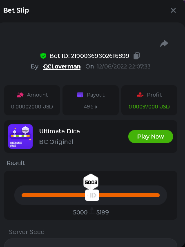Click the Play Now button
Screen dimensions: 185x247
click(x=151, y=137)
